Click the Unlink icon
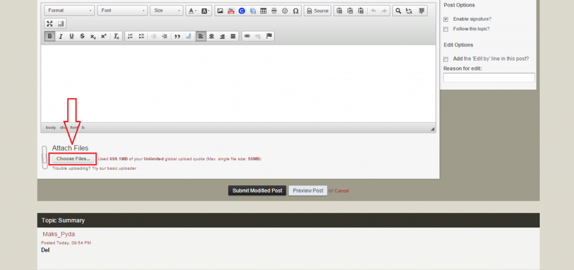574x270 pixels. [x=258, y=36]
